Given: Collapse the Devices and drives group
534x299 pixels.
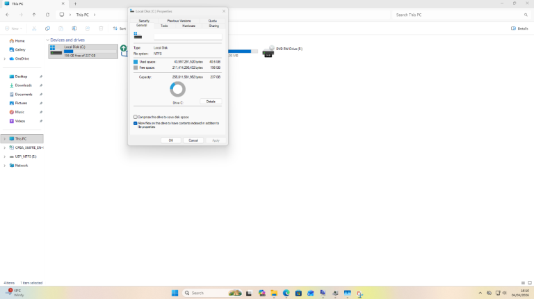Looking at the screenshot, I should (47, 40).
